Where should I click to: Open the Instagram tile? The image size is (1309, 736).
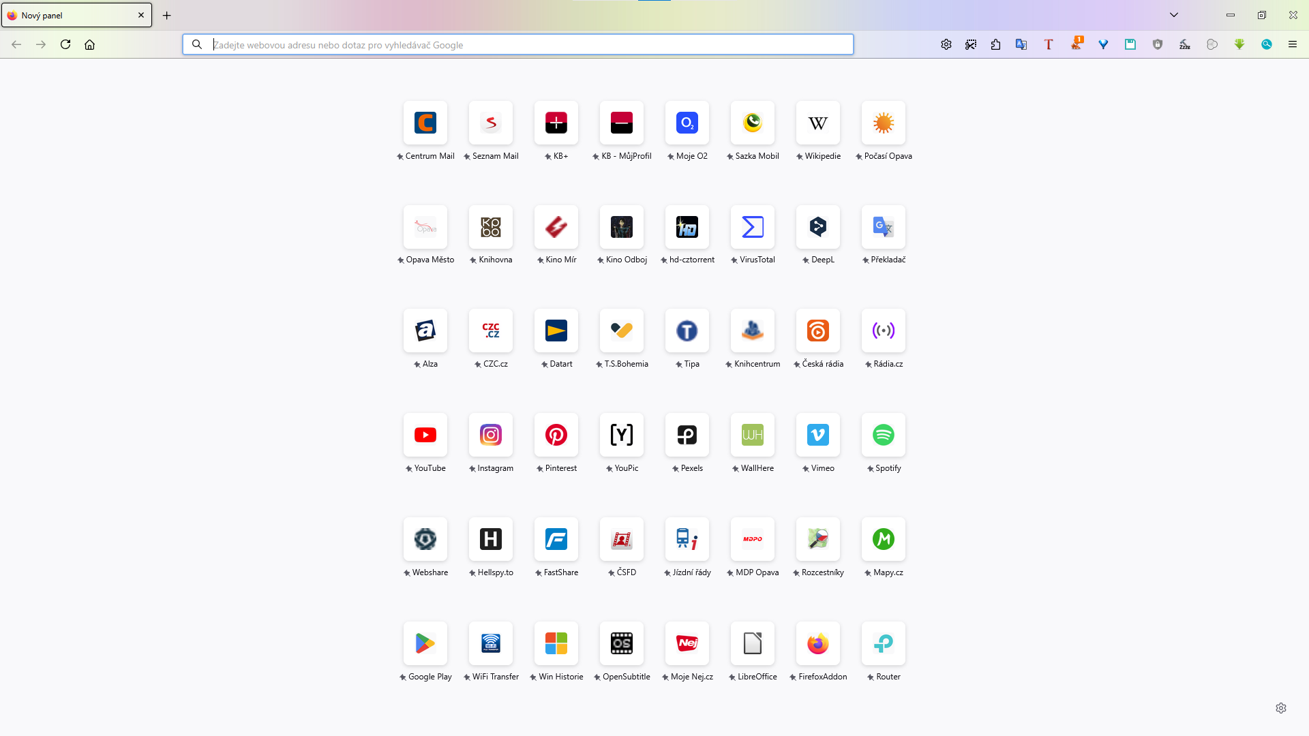pyautogui.click(x=491, y=435)
